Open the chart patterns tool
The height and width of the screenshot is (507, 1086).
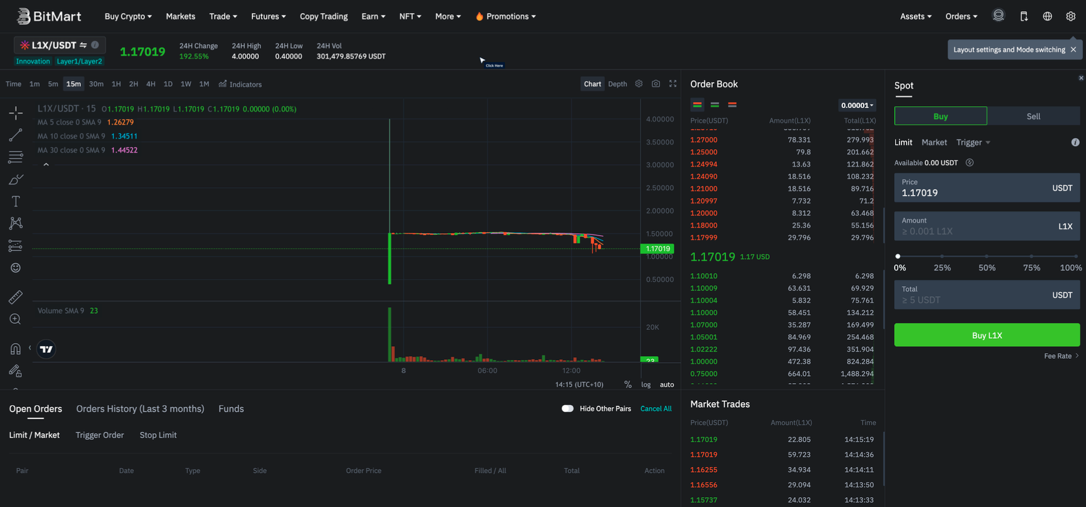pos(15,223)
